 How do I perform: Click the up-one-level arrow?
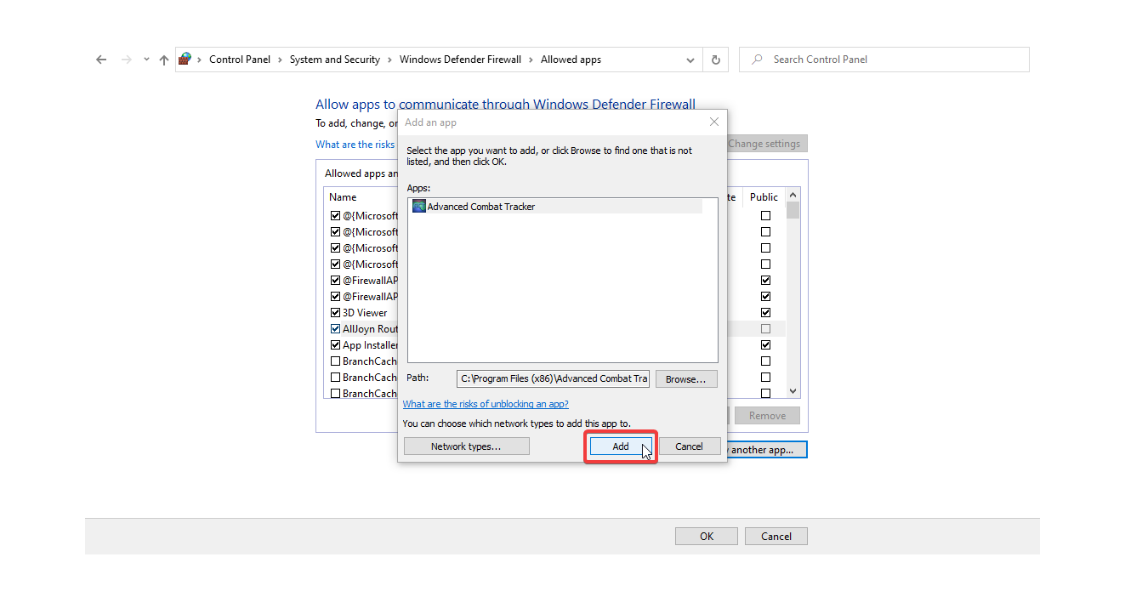(164, 60)
